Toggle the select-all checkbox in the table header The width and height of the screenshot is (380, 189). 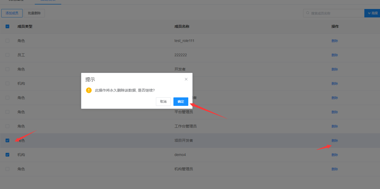pos(7,26)
